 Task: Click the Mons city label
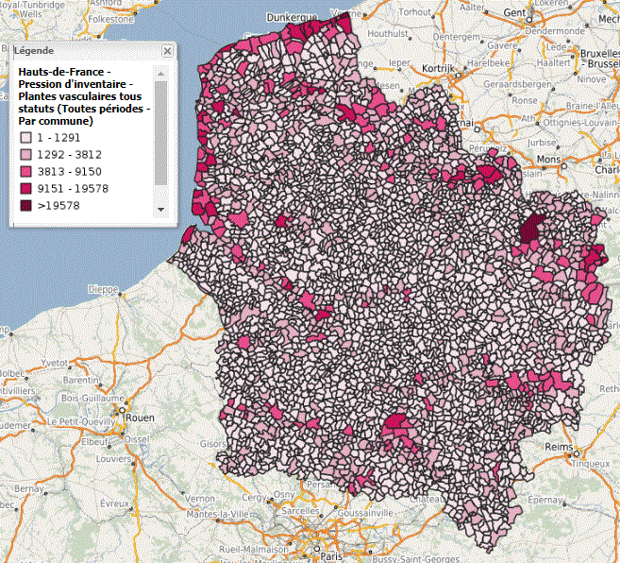pos(547,160)
